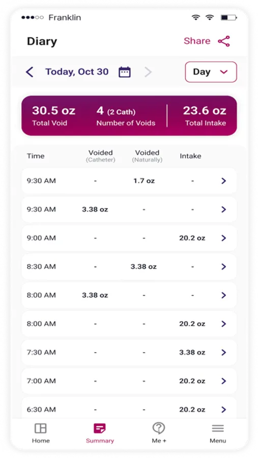Open the Menu hamburger icon

[218, 428]
